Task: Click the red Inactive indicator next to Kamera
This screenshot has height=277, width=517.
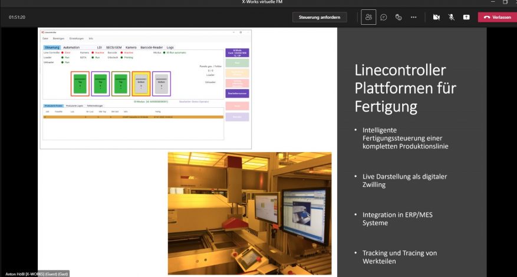Action: point(93,53)
